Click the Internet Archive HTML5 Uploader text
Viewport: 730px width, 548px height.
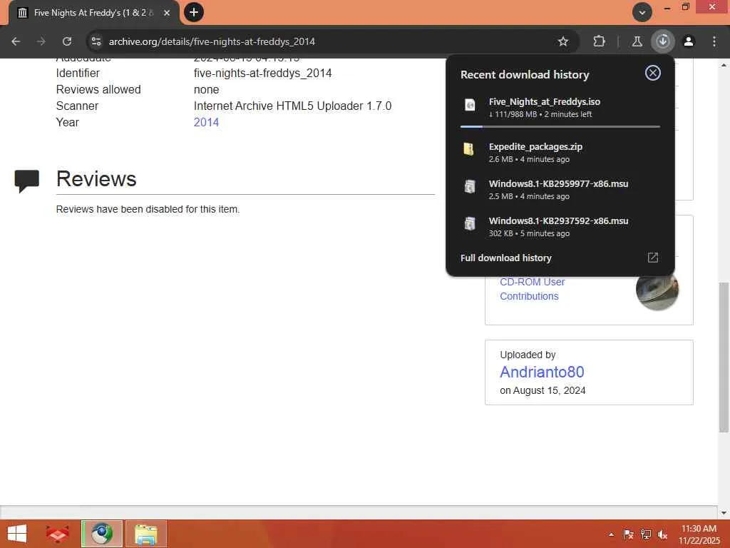pyautogui.click(x=292, y=106)
